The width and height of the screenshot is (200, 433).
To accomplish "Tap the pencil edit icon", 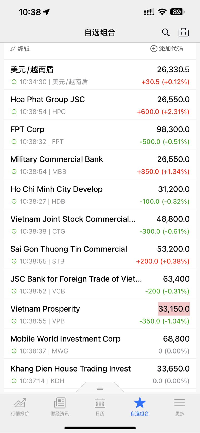I will coord(13,48).
